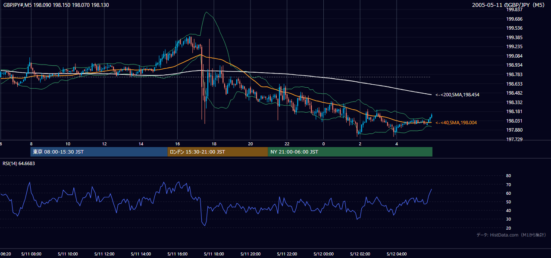Click the '5/11 12:00' bottom time label
551x258 pixels.
pos(104,254)
